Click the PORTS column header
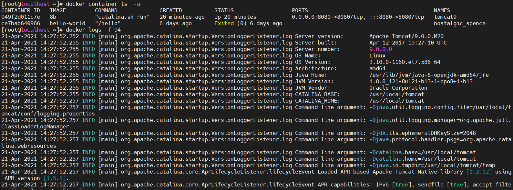 coord(300,10)
